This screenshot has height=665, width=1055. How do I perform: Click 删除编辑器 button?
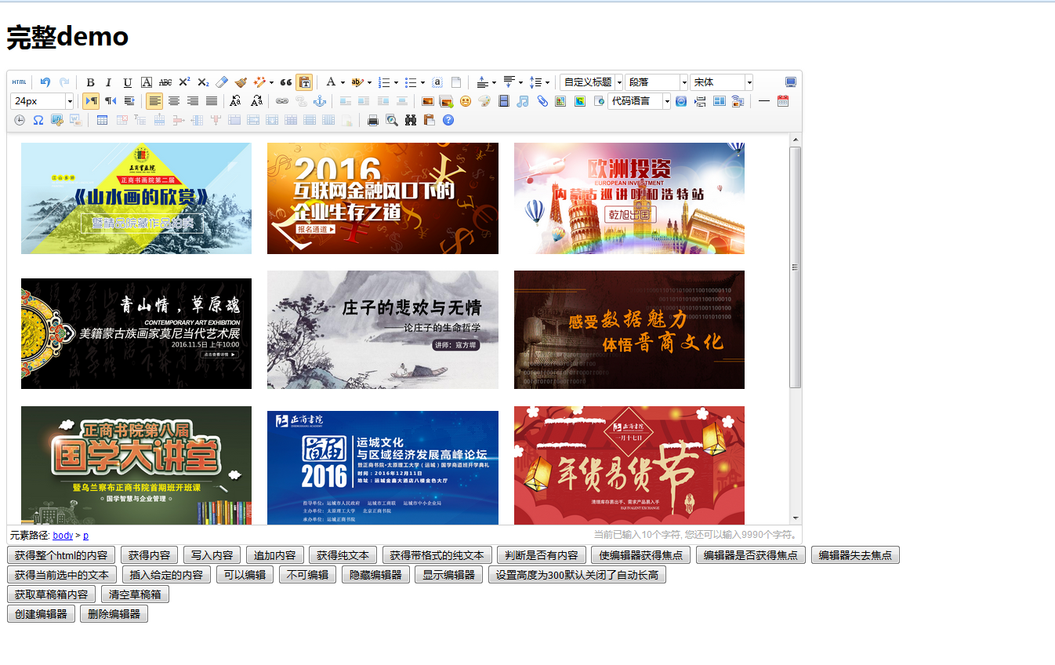[114, 614]
